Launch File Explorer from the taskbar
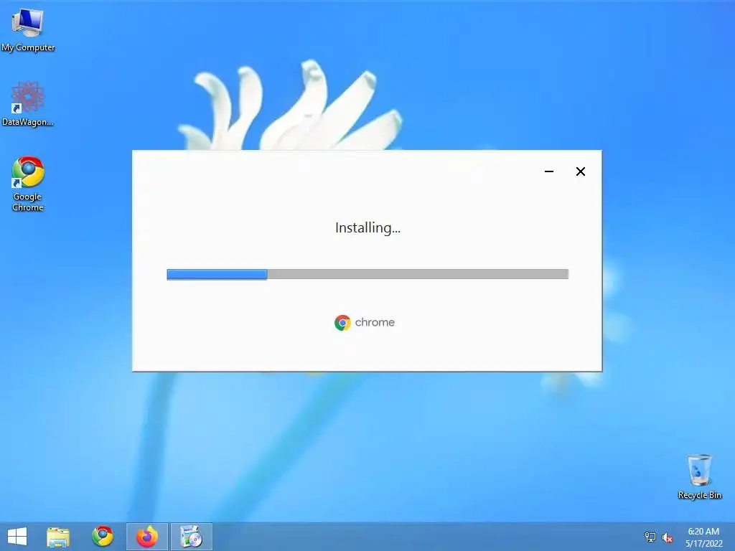This screenshot has width=735, height=551. (x=58, y=537)
